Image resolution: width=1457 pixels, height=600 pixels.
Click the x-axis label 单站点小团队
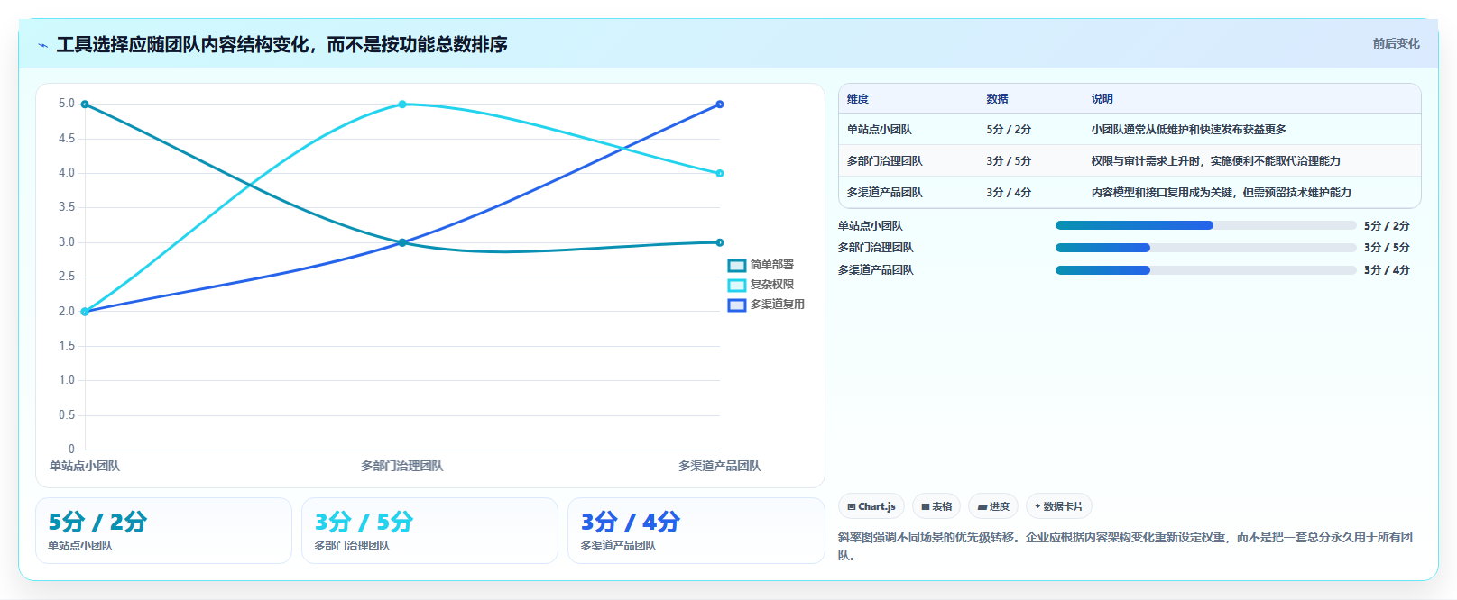85,466
